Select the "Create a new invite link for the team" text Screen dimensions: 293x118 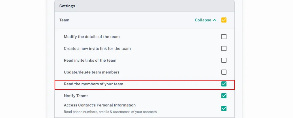[97, 48]
